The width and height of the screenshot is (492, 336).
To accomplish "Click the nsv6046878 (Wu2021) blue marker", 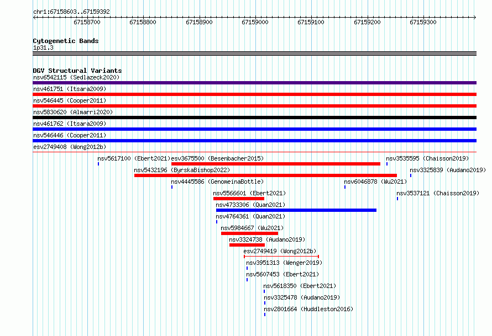I will (345, 187).
